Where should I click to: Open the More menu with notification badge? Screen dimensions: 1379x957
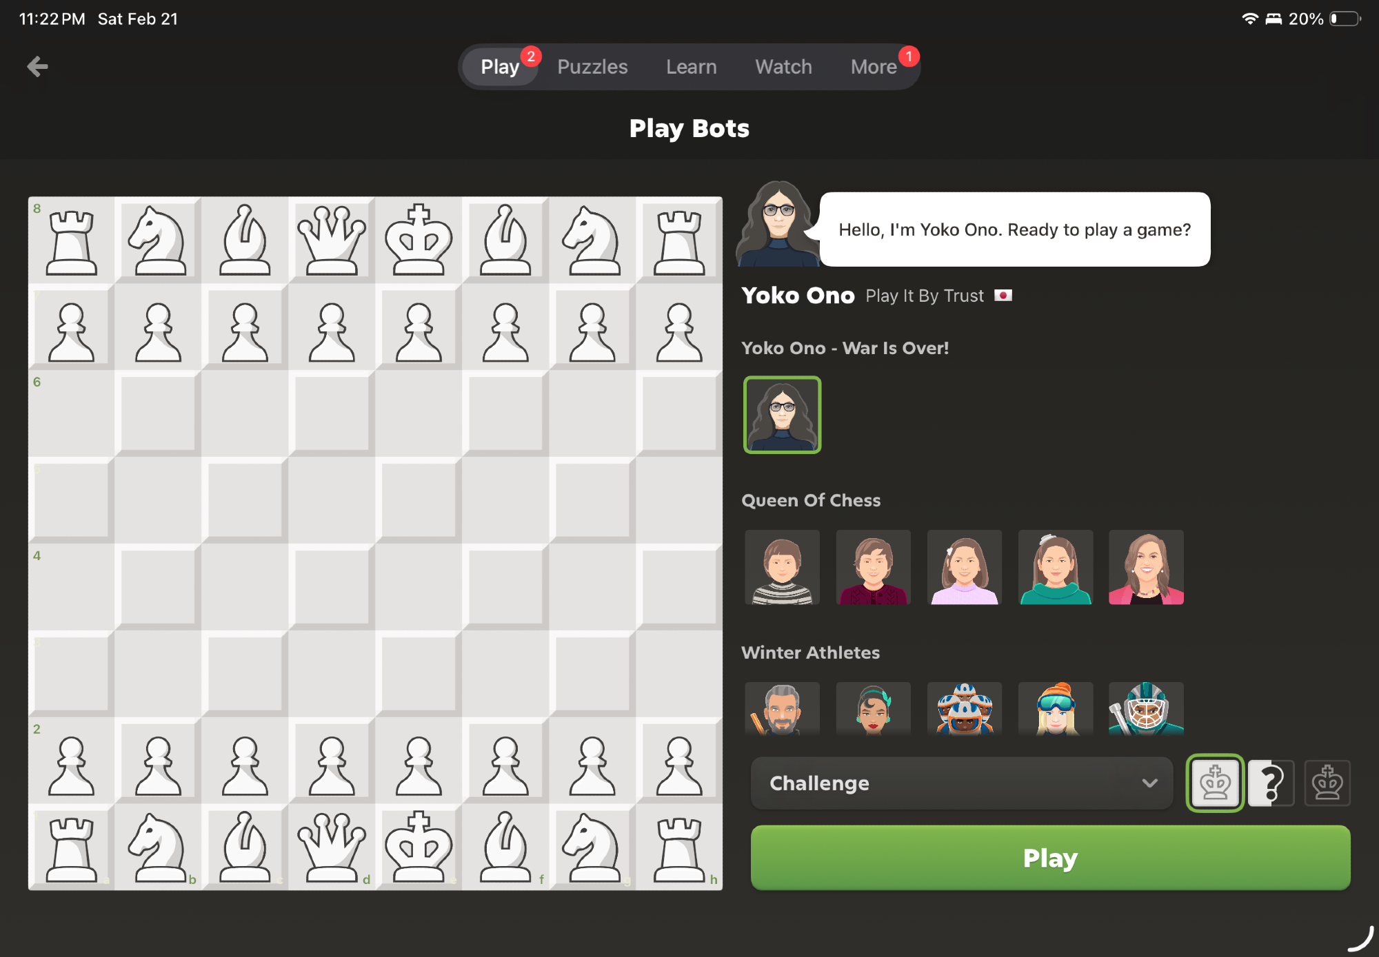pos(874,67)
